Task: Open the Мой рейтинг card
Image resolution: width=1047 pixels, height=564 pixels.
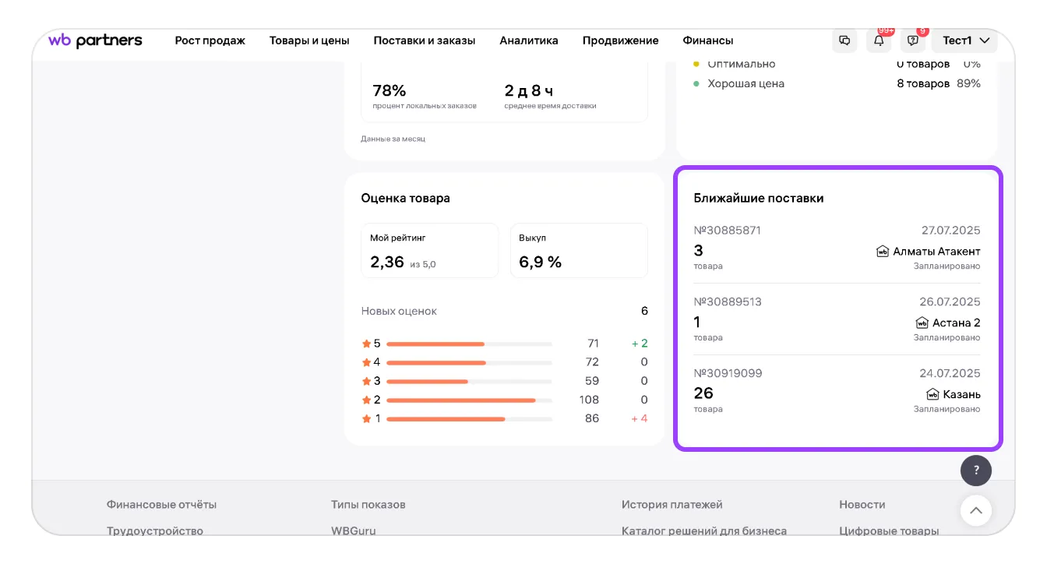Action: [x=429, y=251]
